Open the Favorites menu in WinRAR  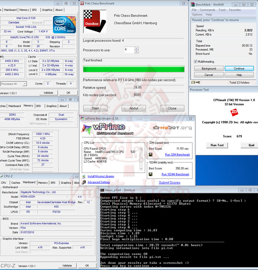[235, 10]
